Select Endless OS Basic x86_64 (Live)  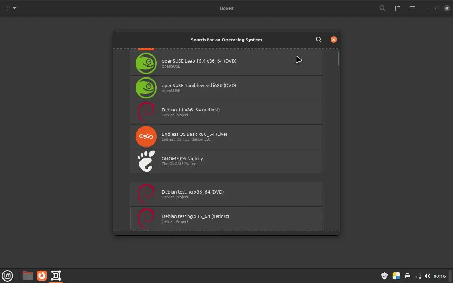coord(226,137)
